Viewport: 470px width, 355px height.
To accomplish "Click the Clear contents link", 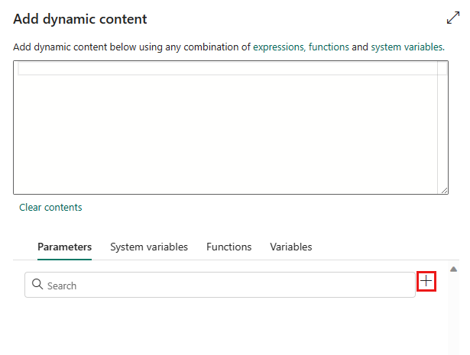I will 50,207.
